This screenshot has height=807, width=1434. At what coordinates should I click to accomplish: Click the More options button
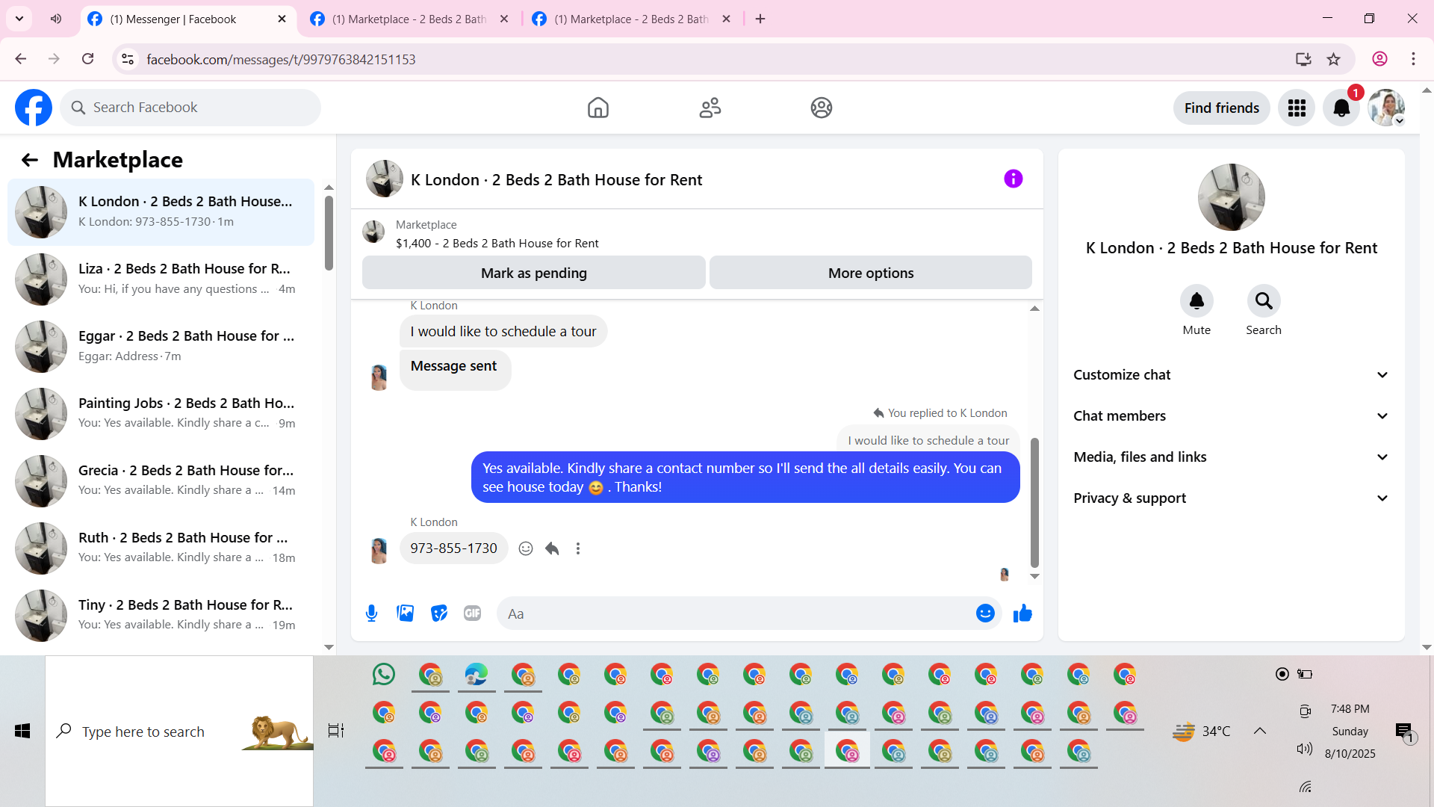pyautogui.click(x=870, y=273)
